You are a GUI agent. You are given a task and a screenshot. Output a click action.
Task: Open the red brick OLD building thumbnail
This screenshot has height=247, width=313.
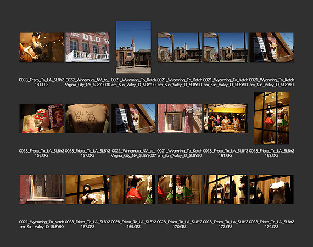click(87, 47)
